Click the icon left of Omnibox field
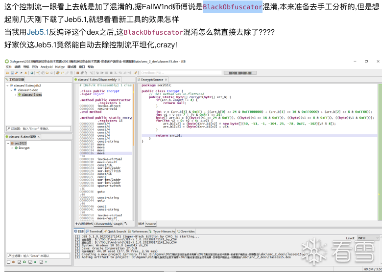The image size is (382, 274). click(135, 73)
